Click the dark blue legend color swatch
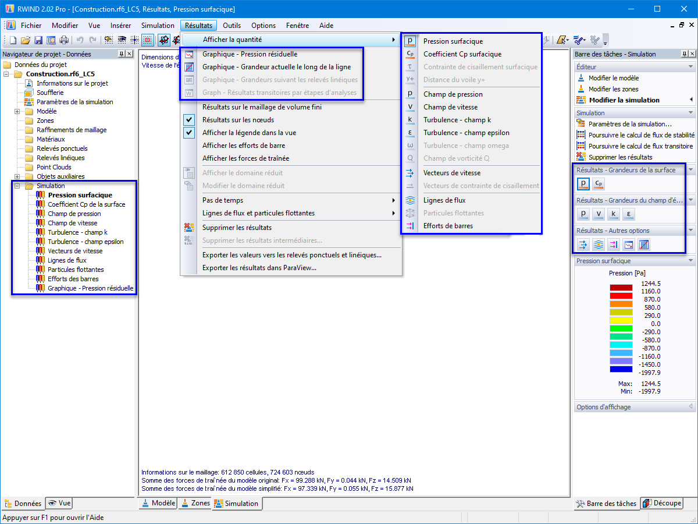The image size is (698, 524). pos(621,369)
